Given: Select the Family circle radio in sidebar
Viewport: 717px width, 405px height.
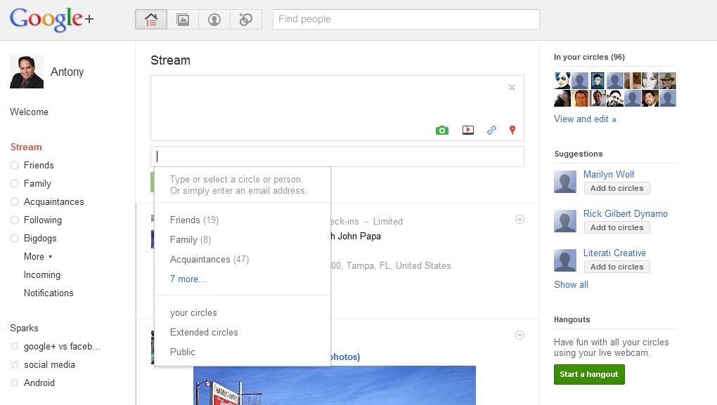Looking at the screenshot, I should coord(15,184).
